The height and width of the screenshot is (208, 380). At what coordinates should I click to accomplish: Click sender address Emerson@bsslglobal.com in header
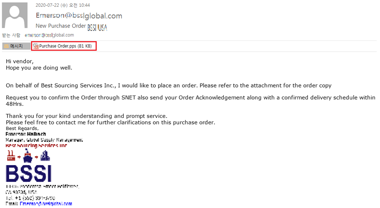[x=79, y=16]
